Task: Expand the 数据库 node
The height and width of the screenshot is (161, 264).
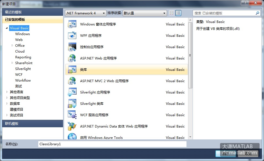Action: (x=7, y=103)
